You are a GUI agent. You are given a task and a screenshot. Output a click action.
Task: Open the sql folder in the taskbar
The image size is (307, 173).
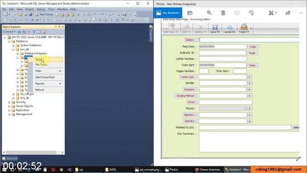(x=88, y=170)
